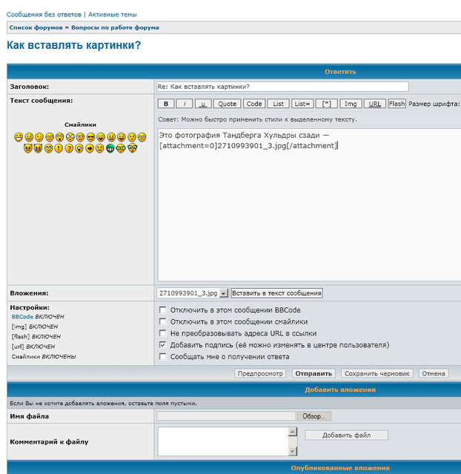Click the List= ordered list button
The height and width of the screenshot is (474, 461).
coord(302,104)
